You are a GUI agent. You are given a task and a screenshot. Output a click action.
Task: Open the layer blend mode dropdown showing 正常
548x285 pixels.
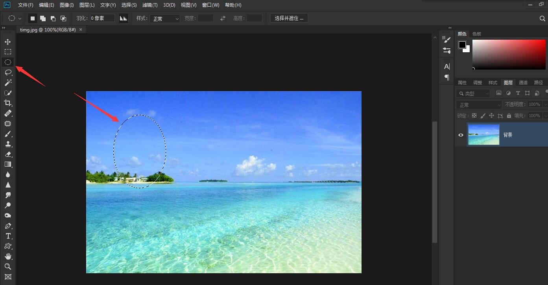pyautogui.click(x=478, y=104)
